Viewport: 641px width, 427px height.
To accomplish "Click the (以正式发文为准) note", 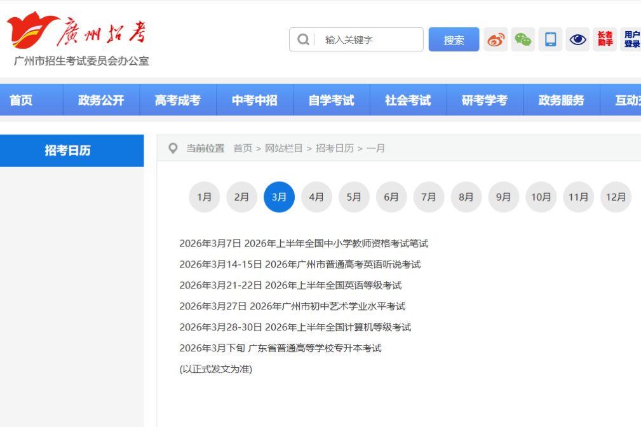I will click(216, 369).
